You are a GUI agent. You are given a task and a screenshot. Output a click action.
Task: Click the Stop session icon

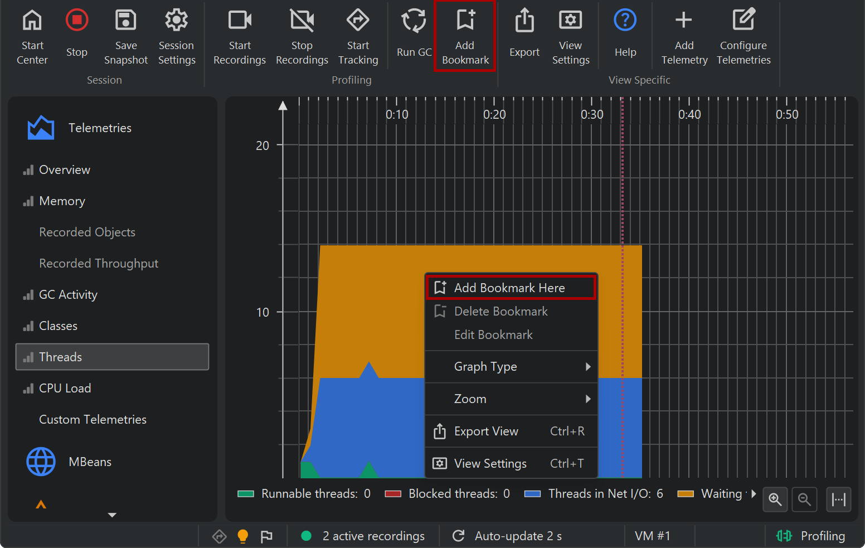point(77,21)
